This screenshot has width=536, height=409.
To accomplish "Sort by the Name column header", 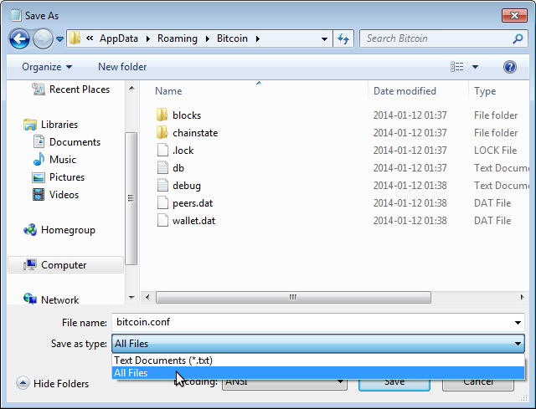I will [x=168, y=91].
